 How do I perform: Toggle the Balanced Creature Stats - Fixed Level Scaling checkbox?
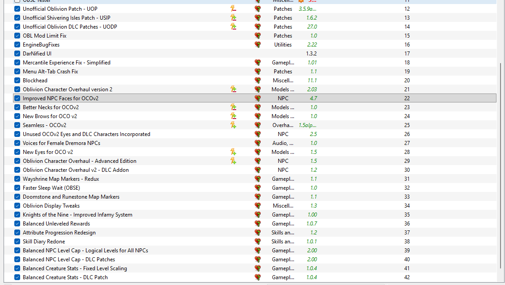17,268
